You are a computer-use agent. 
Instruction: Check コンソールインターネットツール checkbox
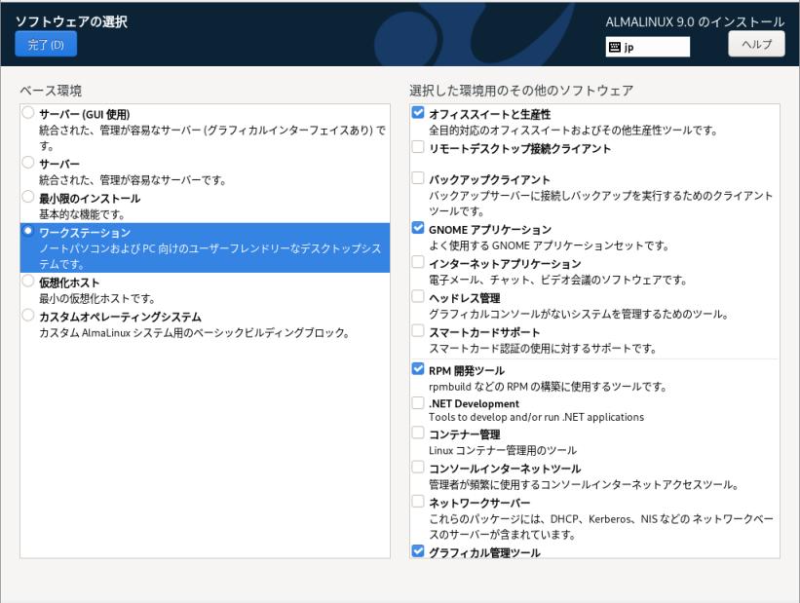coord(418,468)
